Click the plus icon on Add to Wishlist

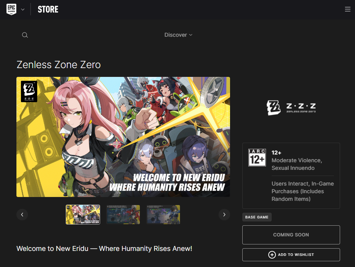[x=271, y=255]
